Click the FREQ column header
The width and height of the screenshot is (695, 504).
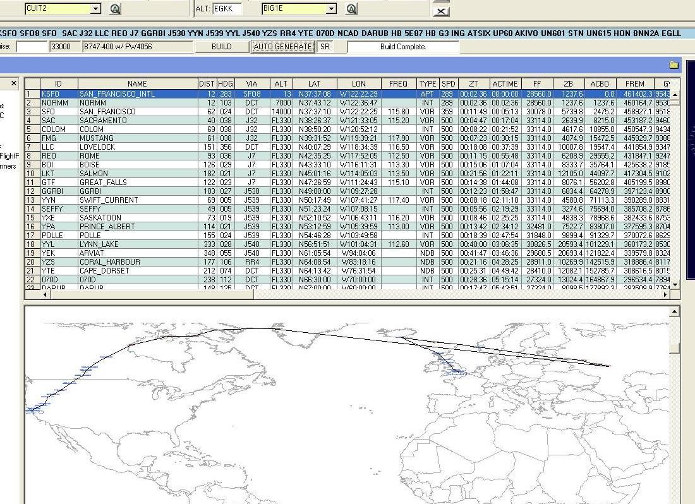(x=398, y=83)
